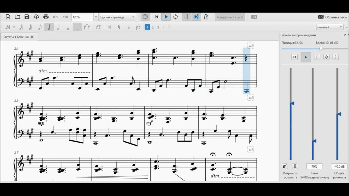349x196 pixels.
Task: Open Единая страница view mode dropdown
Action: 118,17
